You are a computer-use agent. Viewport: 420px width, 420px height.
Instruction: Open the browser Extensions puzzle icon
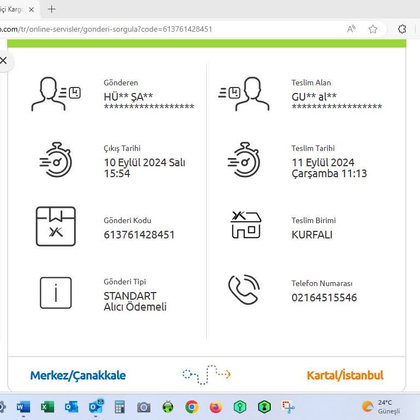pyautogui.click(x=402, y=29)
